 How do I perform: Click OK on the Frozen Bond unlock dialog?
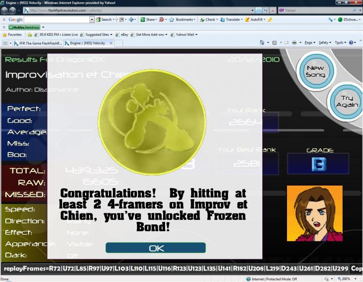(155, 248)
